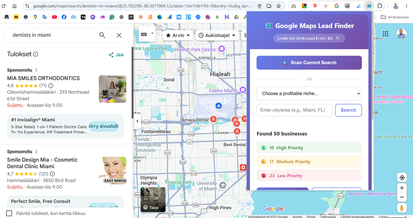Open the Chrome three-dot menu
The image size is (413, 218).
407,6
